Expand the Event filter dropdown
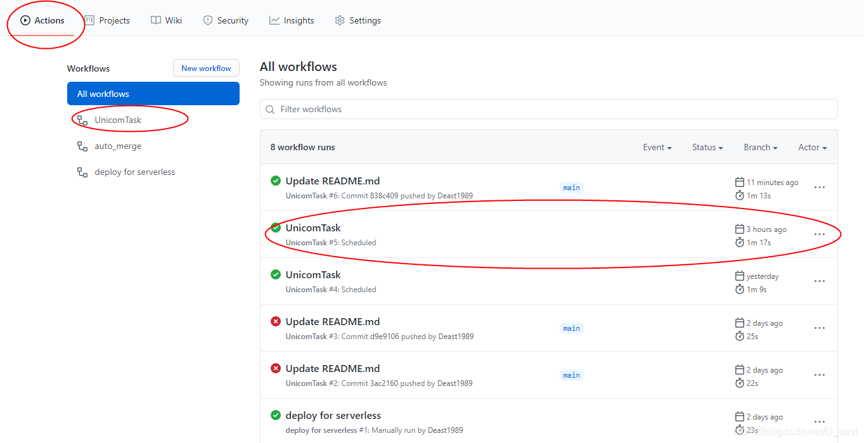Viewport: 864px width, 443px height. coord(657,147)
